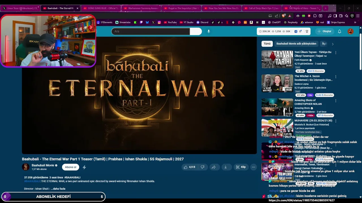Open the Tayvan Tarihi video thumbnail
362x203 pixels.
(277, 59)
